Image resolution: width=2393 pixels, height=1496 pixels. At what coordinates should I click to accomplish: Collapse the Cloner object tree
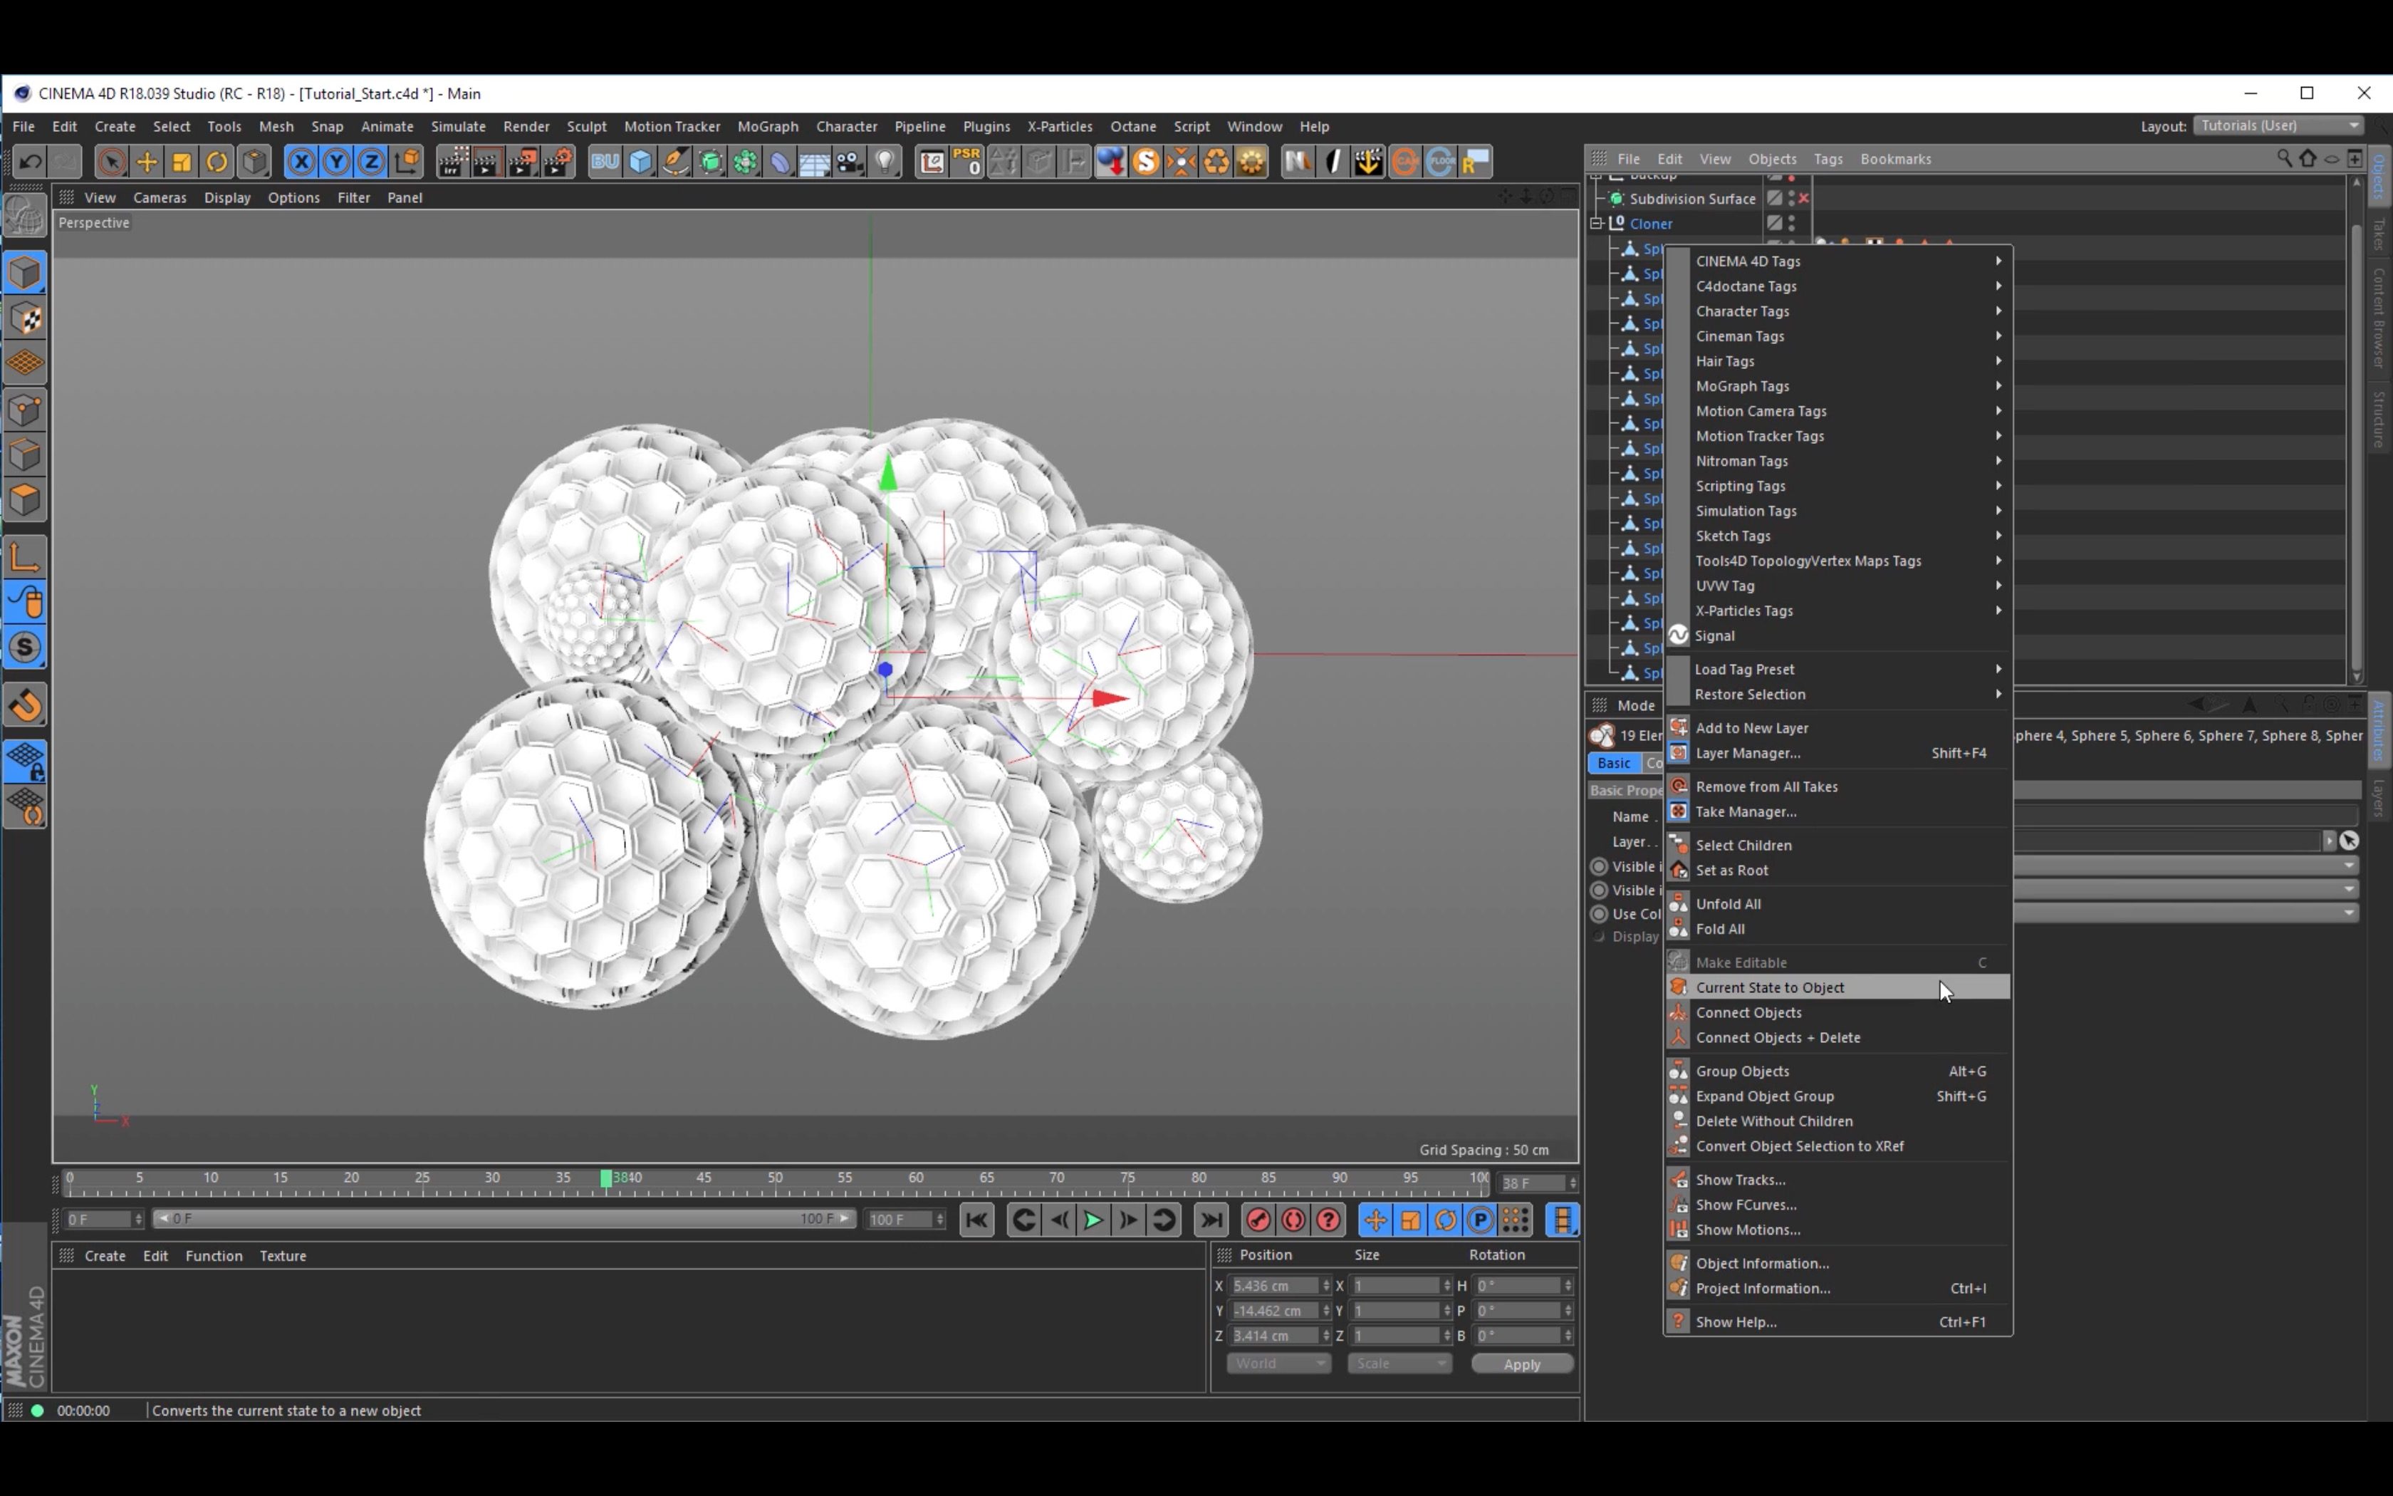[1596, 224]
